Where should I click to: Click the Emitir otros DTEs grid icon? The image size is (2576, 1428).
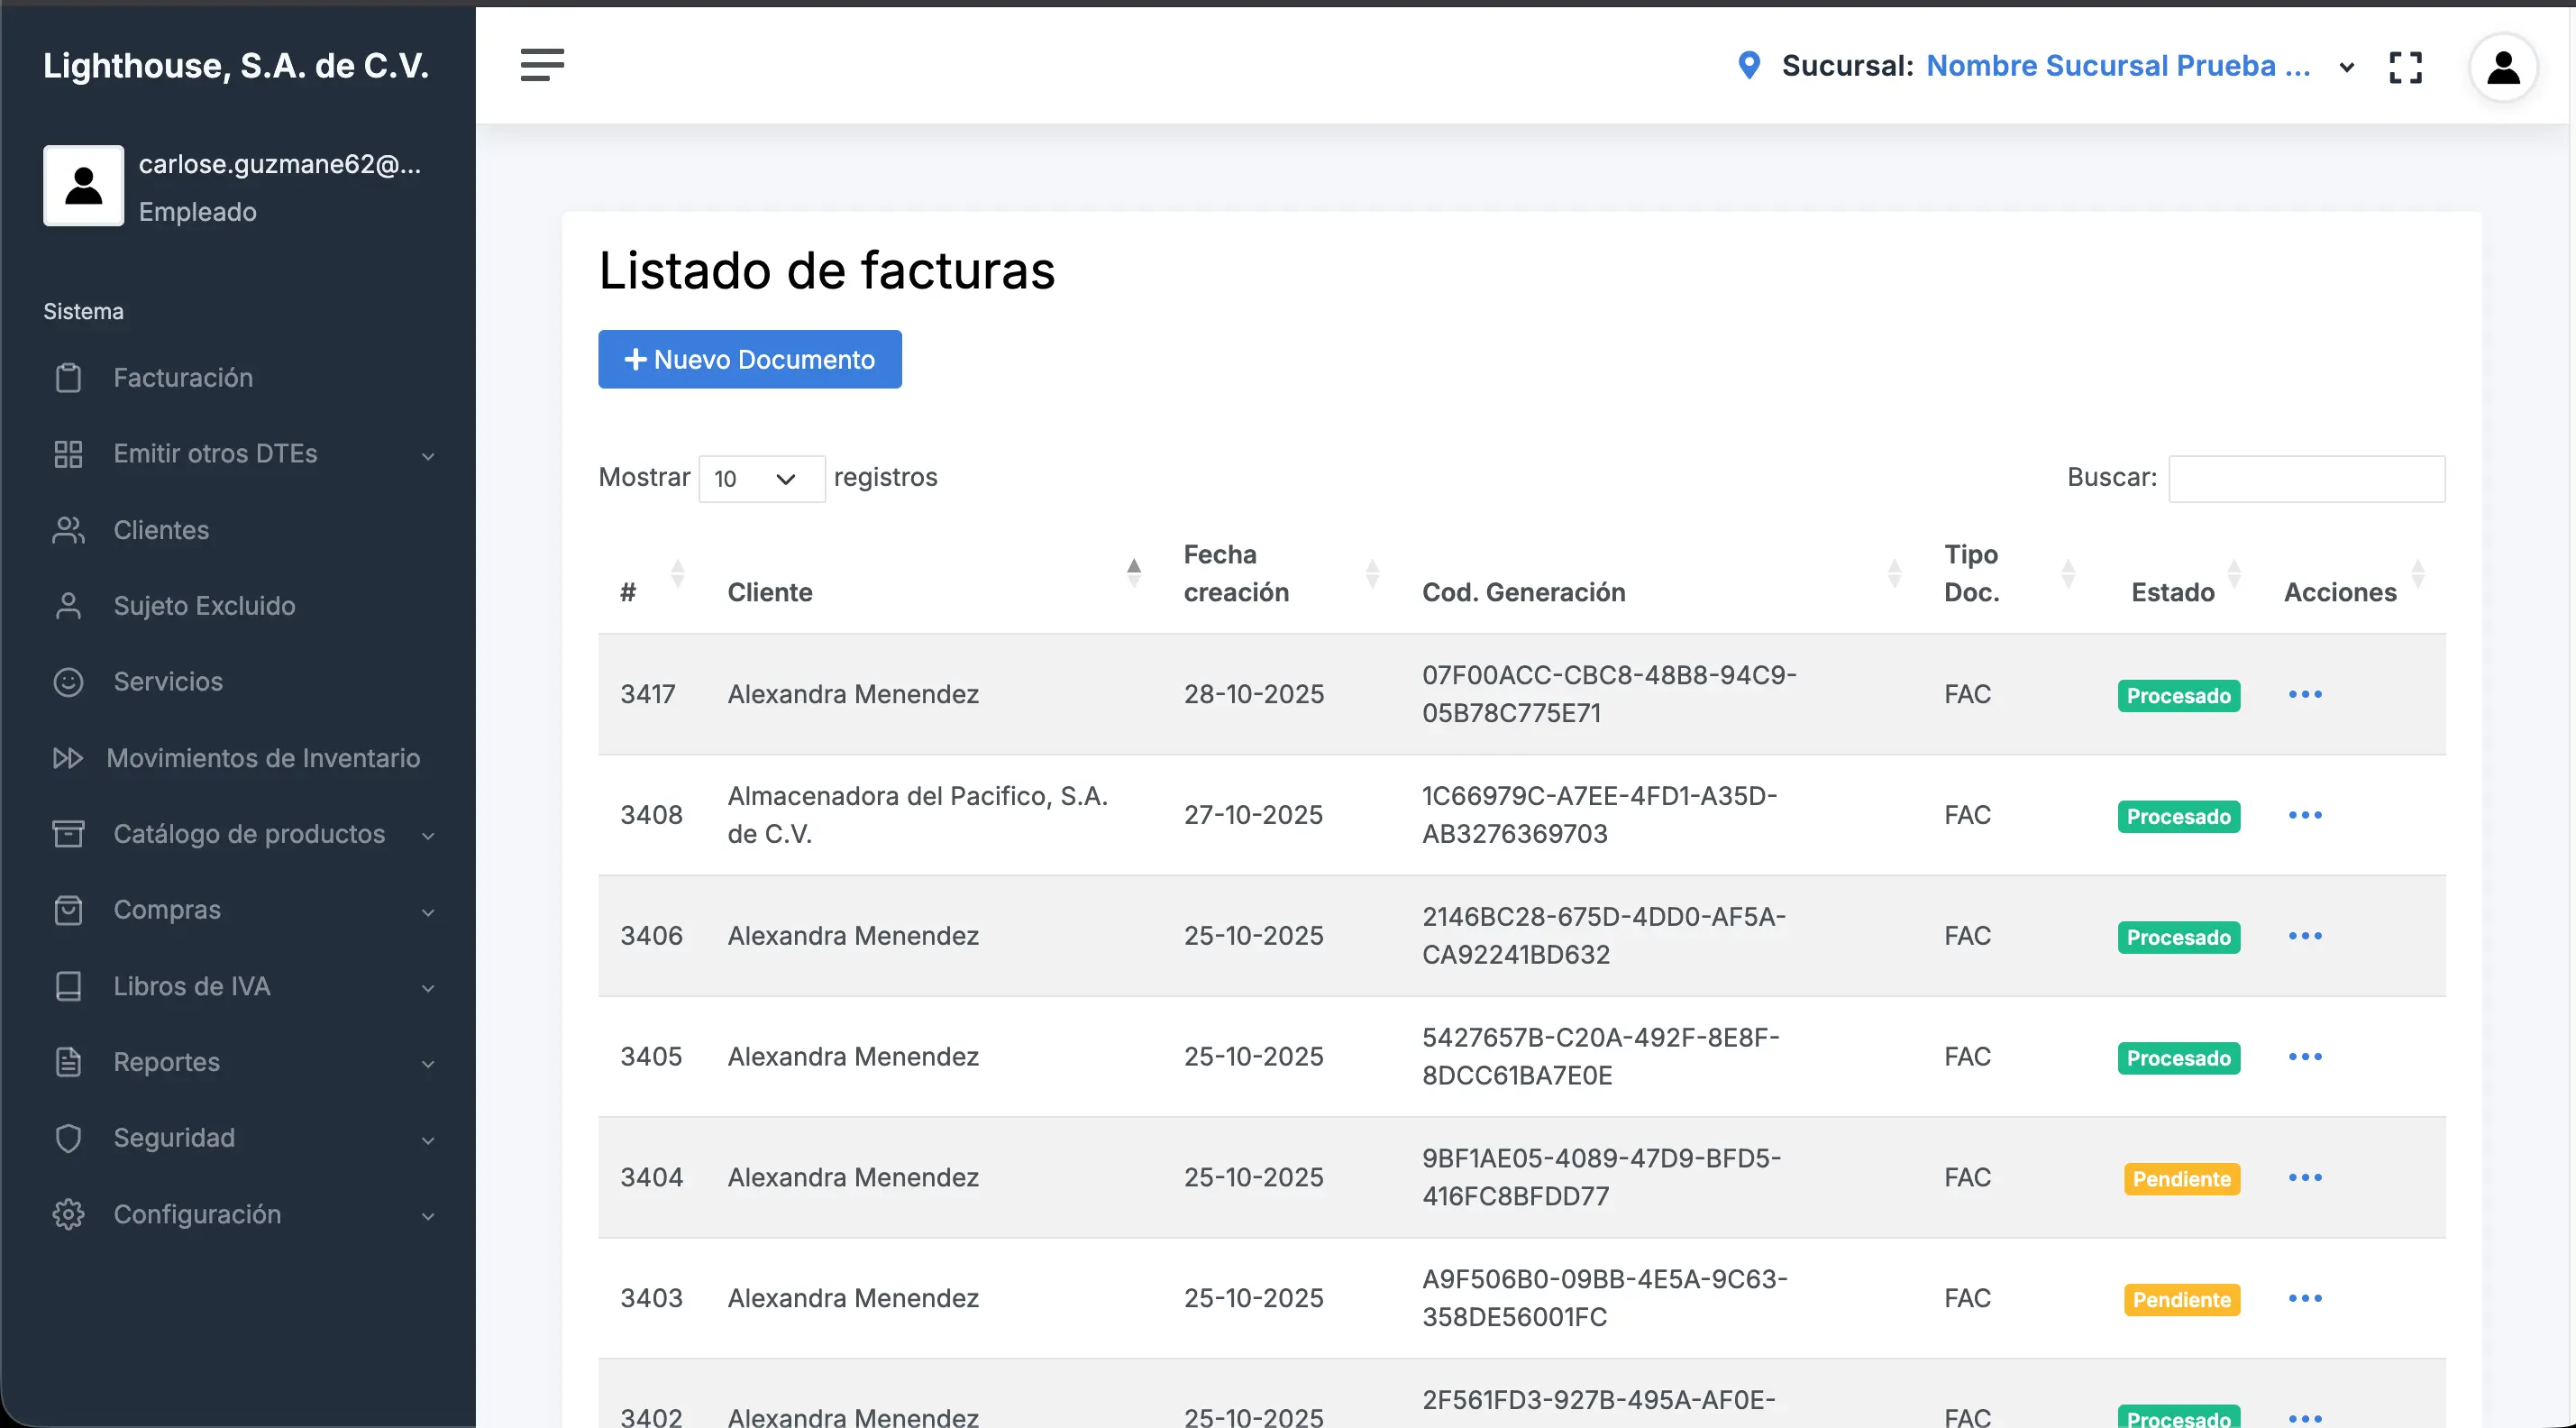(x=68, y=454)
